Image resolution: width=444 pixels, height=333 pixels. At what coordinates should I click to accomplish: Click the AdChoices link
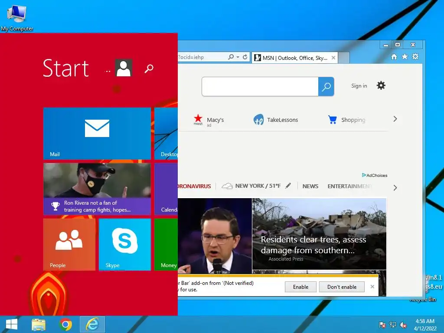(x=375, y=175)
